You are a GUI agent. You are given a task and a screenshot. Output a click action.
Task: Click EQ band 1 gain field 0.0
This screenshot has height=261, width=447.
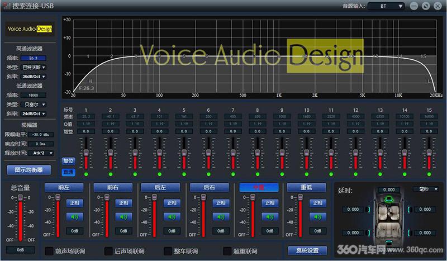point(86,131)
